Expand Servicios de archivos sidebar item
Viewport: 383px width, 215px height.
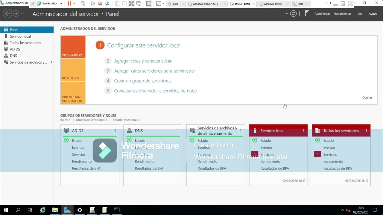pyautogui.click(x=51, y=62)
